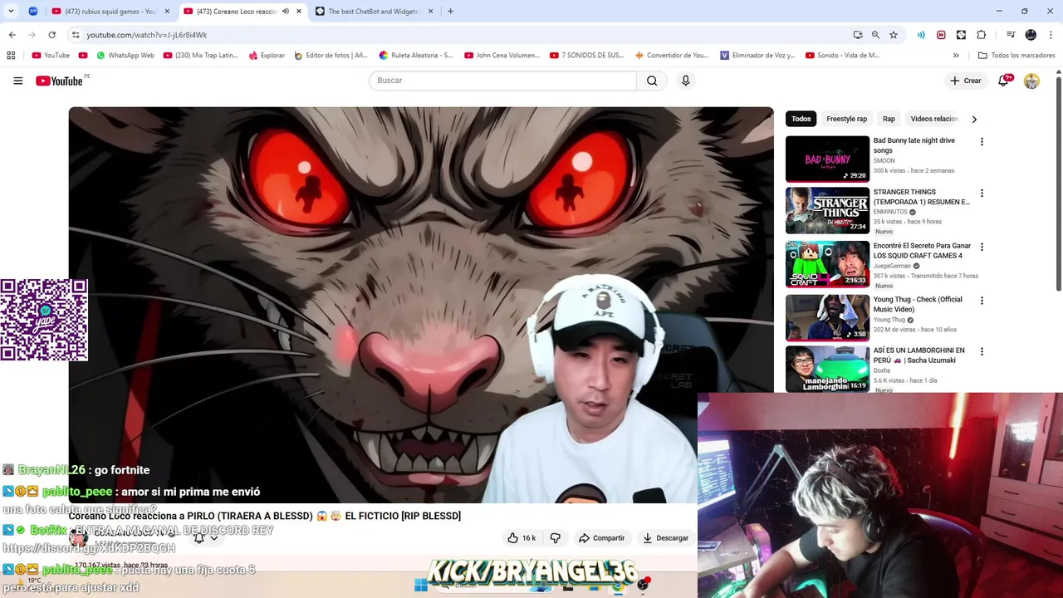
Task: View site information icon beside the URL
Action: tap(76, 35)
